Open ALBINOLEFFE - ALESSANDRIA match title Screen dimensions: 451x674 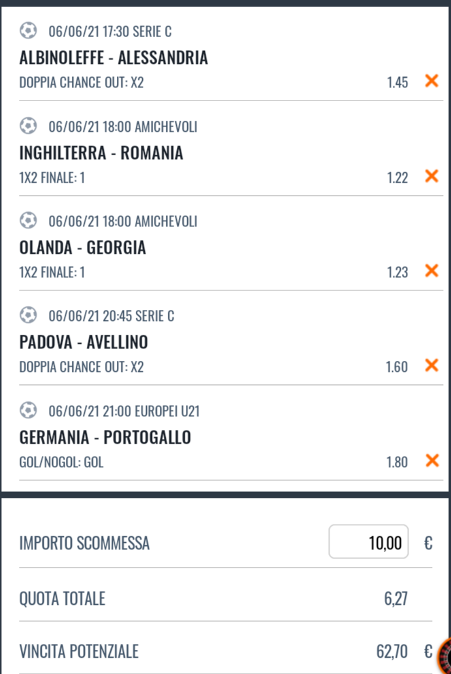click(114, 57)
